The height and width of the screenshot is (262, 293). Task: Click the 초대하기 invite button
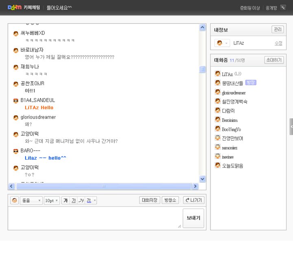pos(274,60)
